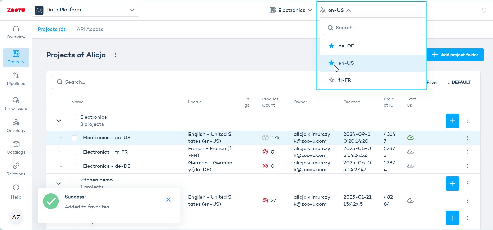Open the Relations section
The height and width of the screenshot is (230, 493).
(x=16, y=169)
